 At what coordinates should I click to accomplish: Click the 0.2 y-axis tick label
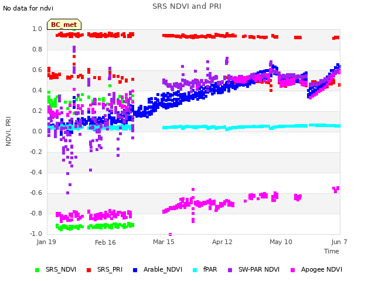(37, 111)
